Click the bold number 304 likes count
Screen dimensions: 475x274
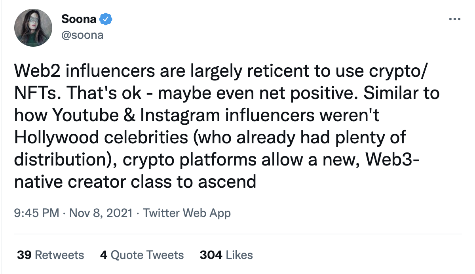point(211,255)
